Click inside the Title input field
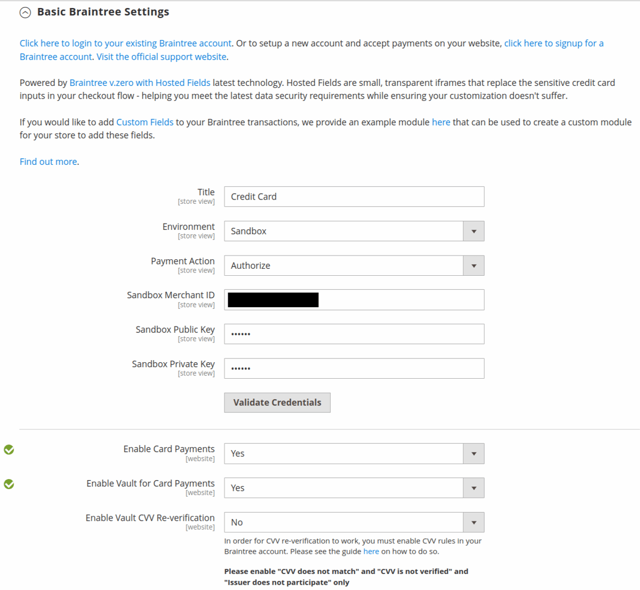 [354, 196]
